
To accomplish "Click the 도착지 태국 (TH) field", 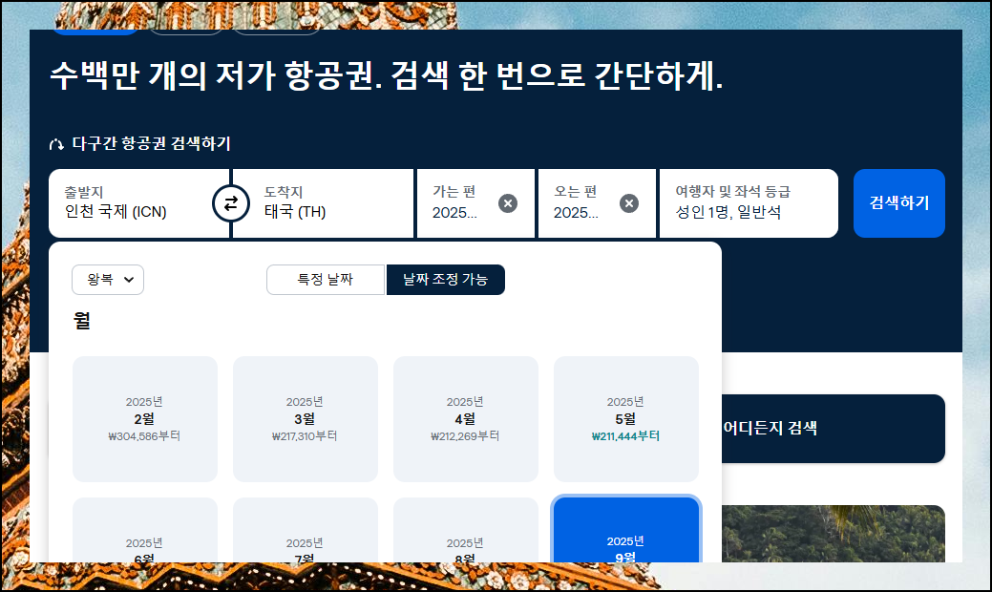I will pyautogui.click(x=323, y=203).
